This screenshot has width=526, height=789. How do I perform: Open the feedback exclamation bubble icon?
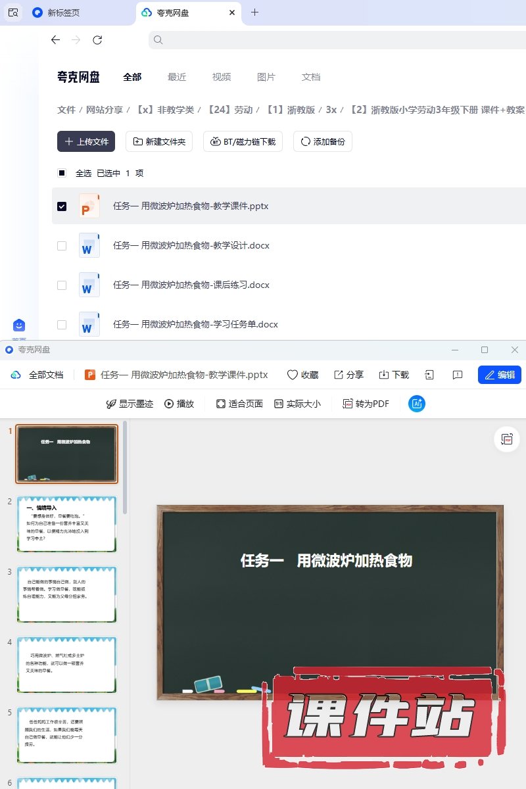pyautogui.click(x=458, y=375)
